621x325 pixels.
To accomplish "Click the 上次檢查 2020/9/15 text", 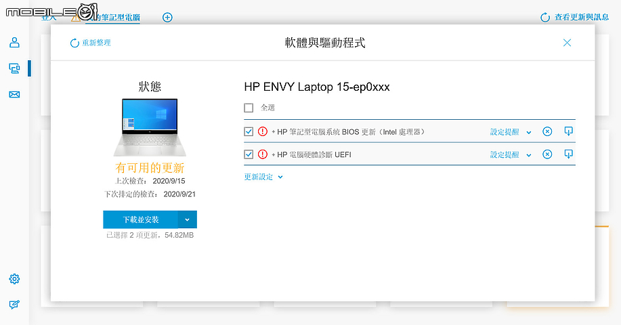I will click(x=150, y=181).
